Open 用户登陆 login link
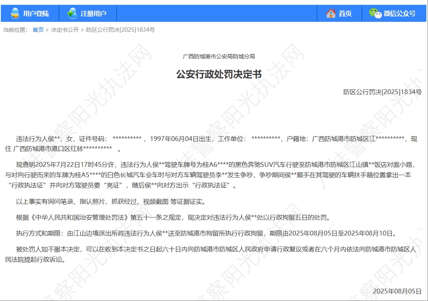Viewport: 428px width, 301px height. [36, 14]
